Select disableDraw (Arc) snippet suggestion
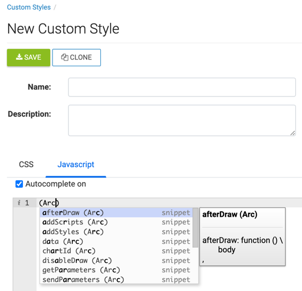 tap(116, 260)
